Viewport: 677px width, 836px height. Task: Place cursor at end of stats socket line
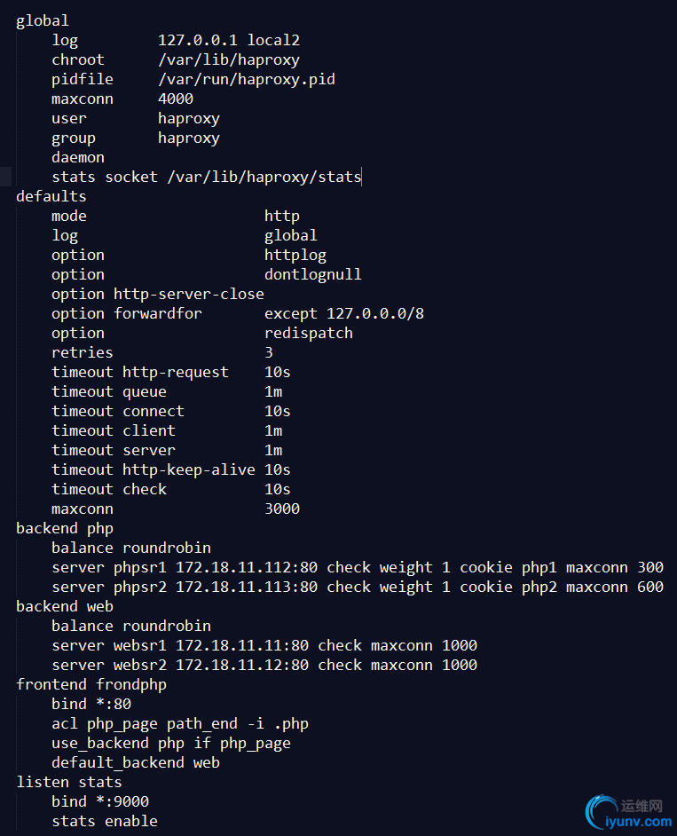point(362,177)
